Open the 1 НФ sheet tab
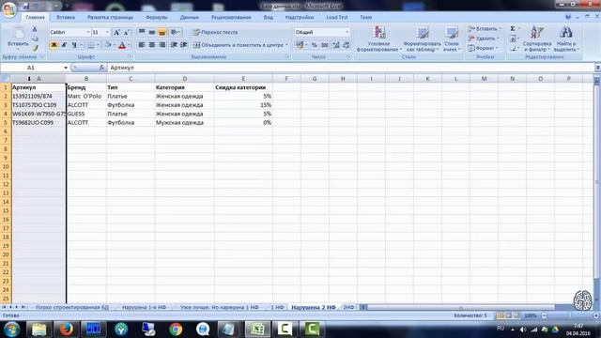Image resolution: width=601 pixels, height=338 pixels. point(277,307)
